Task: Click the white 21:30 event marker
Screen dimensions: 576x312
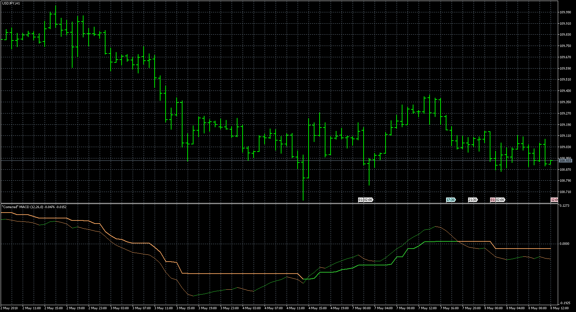Action: [473, 200]
